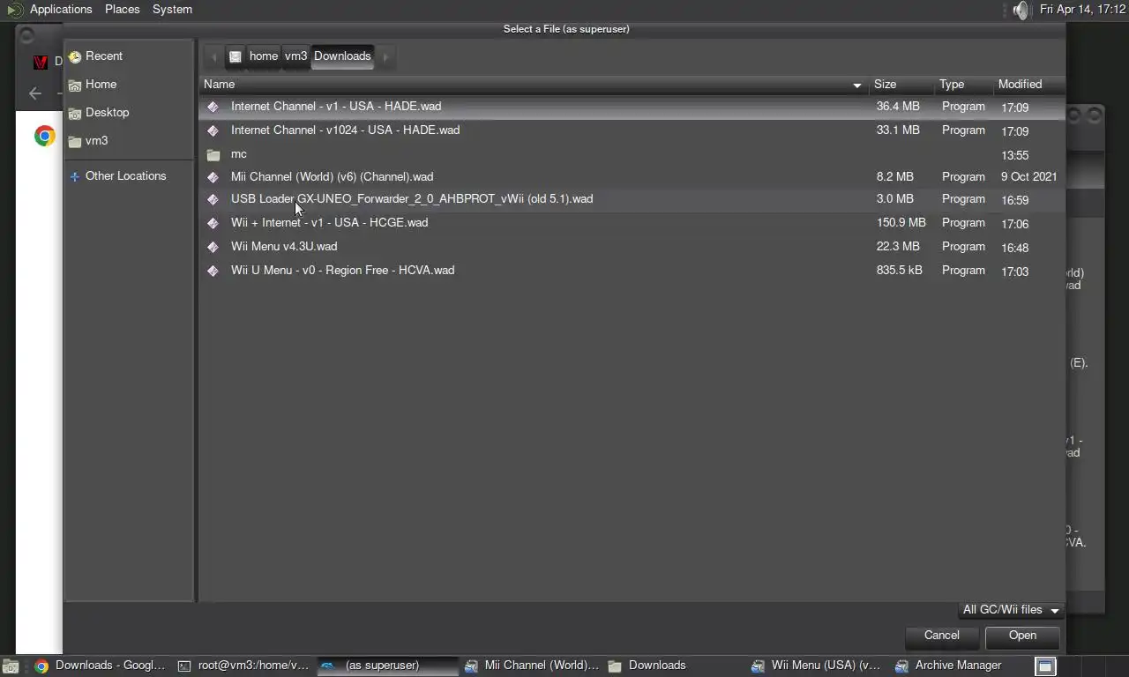Click file icon of Wii U Menu wad
Screen dimensions: 1129x677
click(213, 271)
